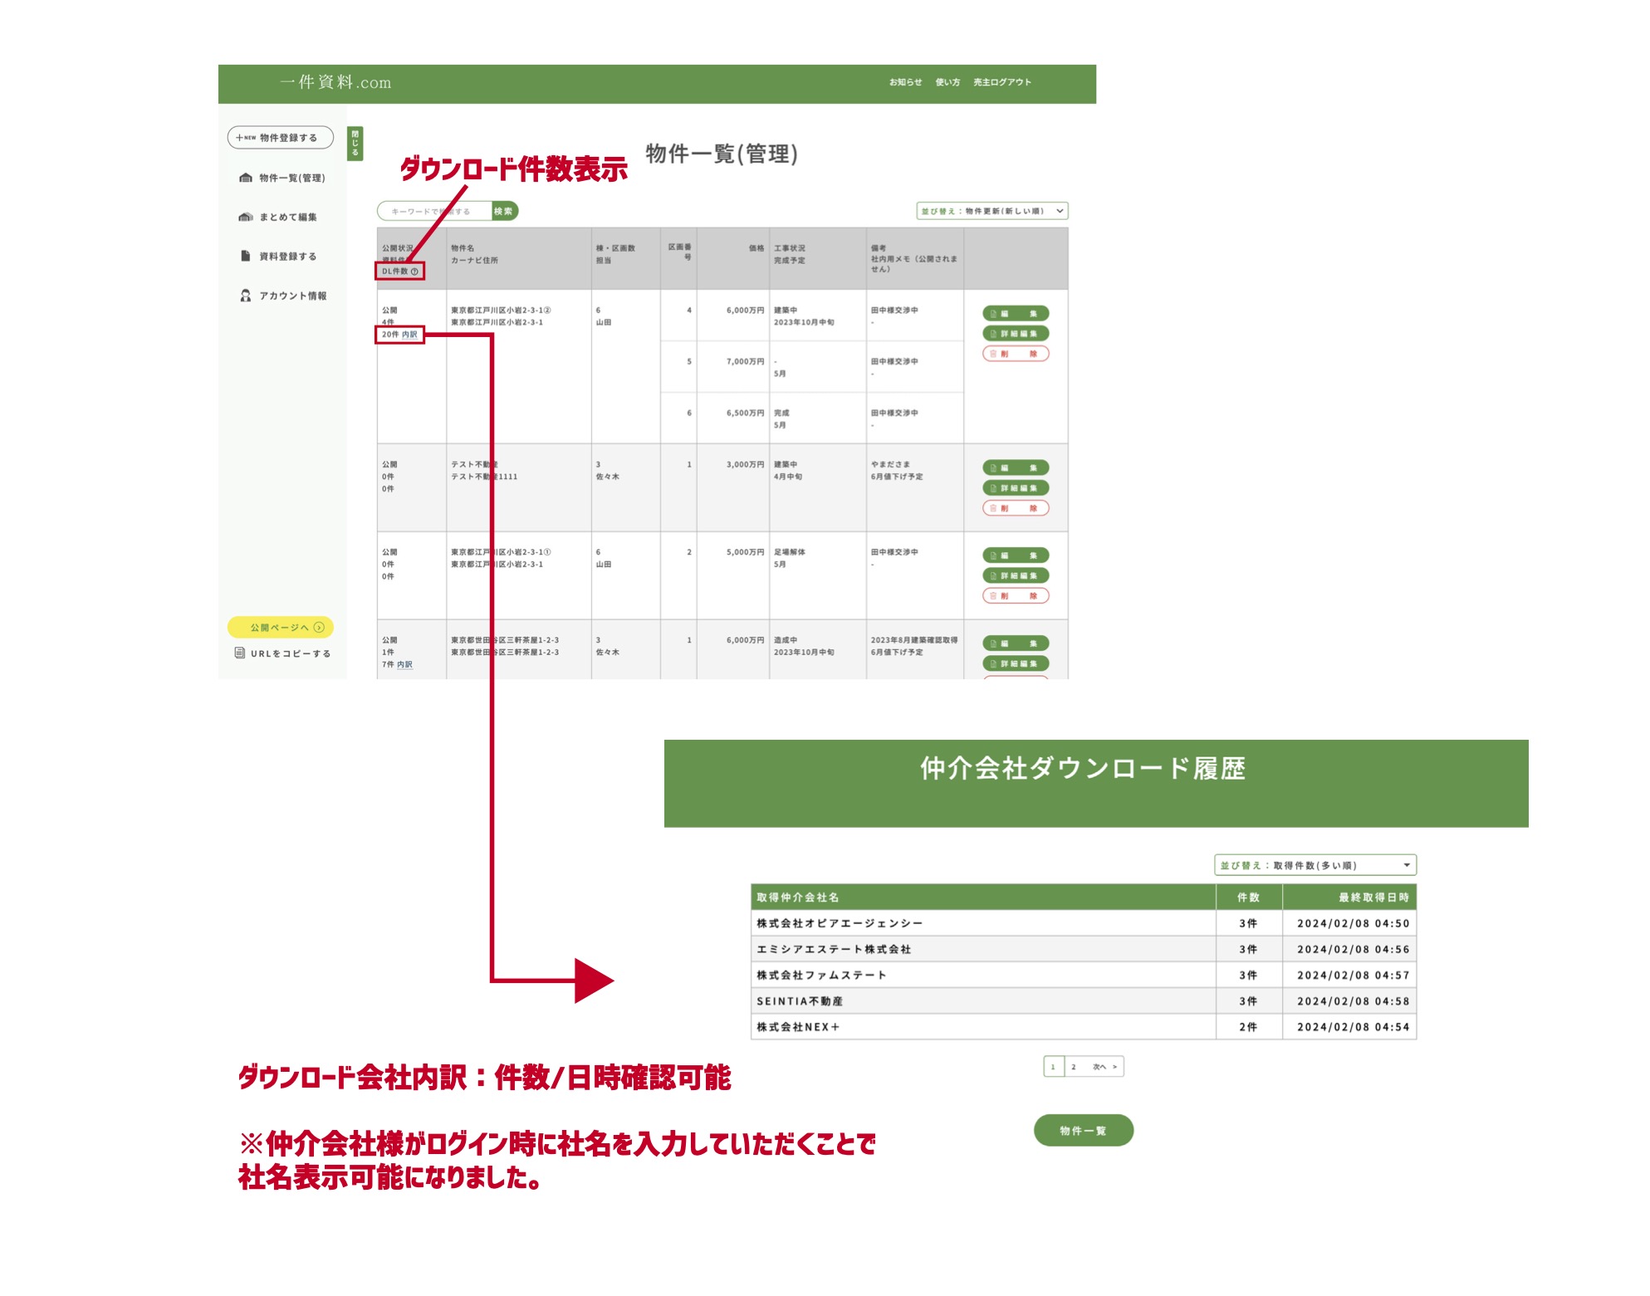The width and height of the screenshot is (1650, 1296).
Task: Click the house icon beside 物件一覧(管理)
Action: [x=245, y=178]
